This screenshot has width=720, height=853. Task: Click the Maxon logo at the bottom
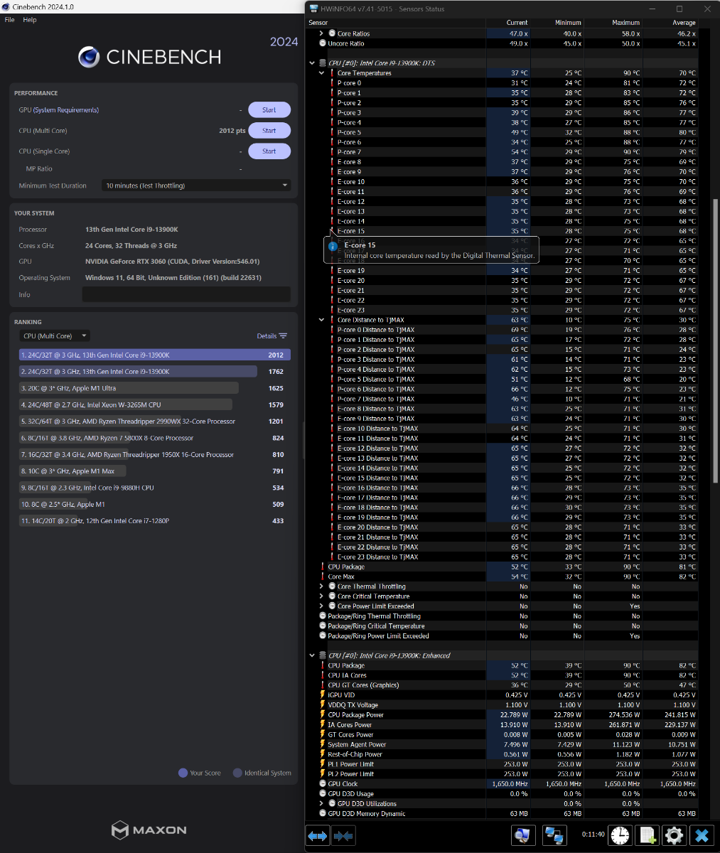tap(149, 830)
